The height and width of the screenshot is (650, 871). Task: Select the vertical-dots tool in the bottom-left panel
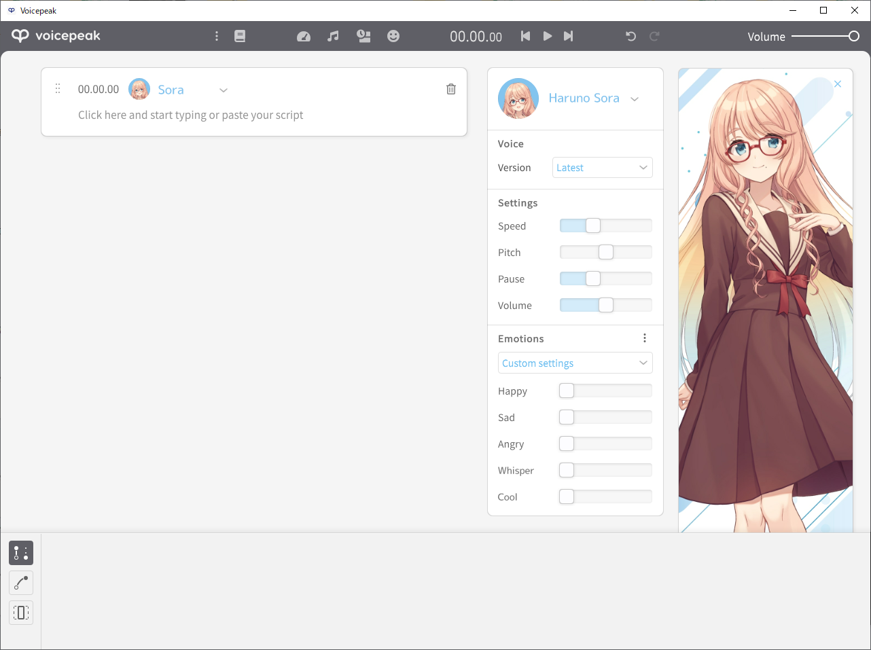point(21,553)
